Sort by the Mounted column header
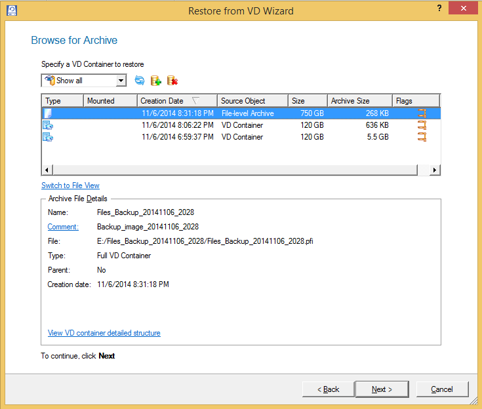This screenshot has width=482, height=409. pos(110,101)
